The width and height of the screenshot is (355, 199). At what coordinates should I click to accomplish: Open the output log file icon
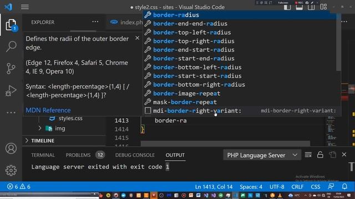click(x=332, y=155)
